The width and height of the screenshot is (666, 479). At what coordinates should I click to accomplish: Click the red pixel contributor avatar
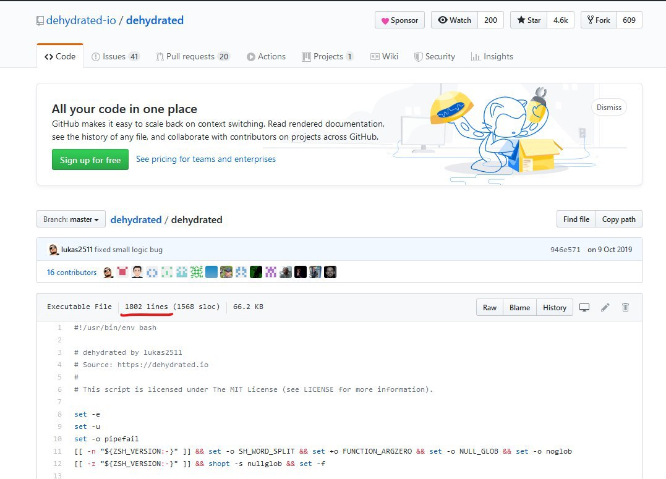click(122, 272)
